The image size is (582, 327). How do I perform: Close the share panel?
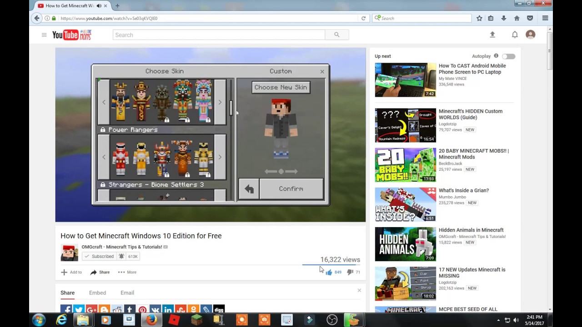click(x=359, y=290)
